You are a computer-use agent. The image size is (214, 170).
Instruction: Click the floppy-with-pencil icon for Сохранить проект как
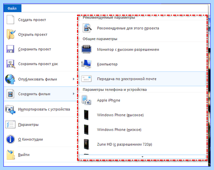[11, 64]
